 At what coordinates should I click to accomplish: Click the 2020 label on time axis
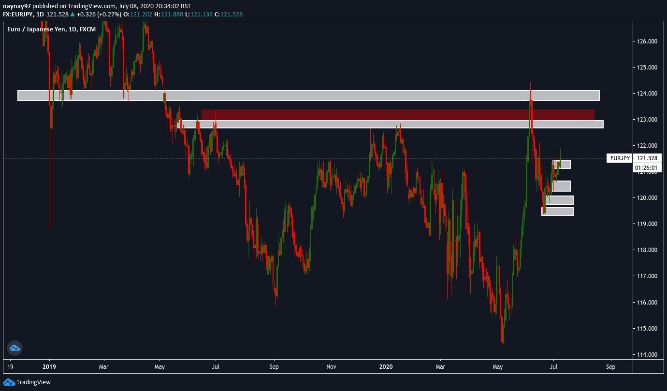pos(386,366)
